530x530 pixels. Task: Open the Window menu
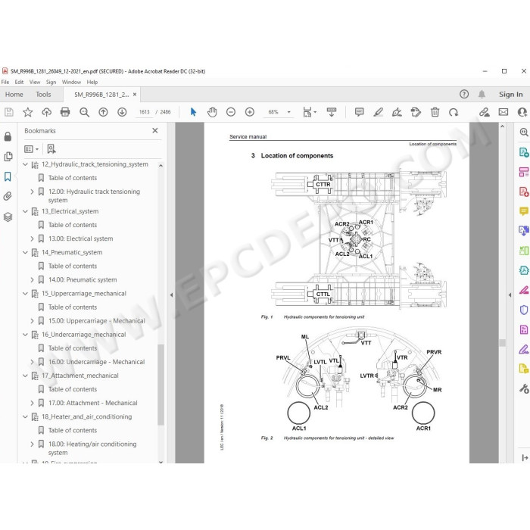point(71,82)
